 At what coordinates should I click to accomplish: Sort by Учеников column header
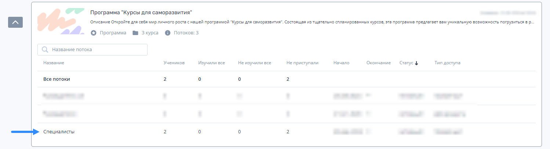pos(174,63)
